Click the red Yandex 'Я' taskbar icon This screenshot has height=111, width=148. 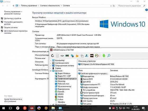(x=25, y=108)
